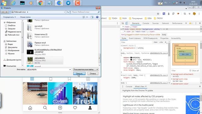Screen dimensions: 202x114
Task: Switch to DevTools Sources tab
Action: [x=155, y=23]
